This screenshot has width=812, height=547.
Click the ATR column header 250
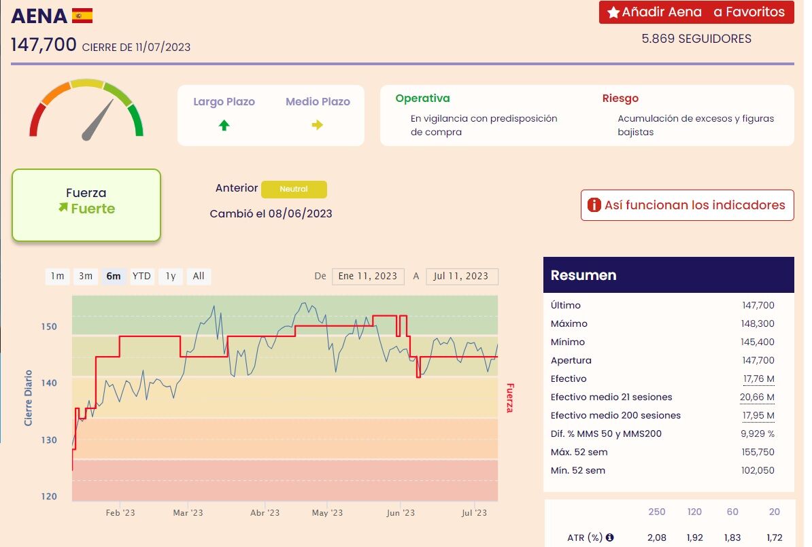tap(657, 512)
